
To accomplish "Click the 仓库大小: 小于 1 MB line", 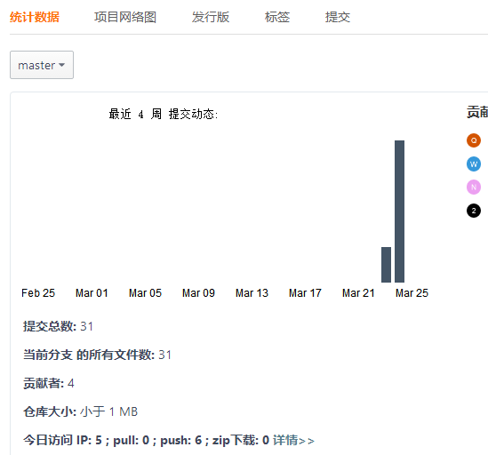I will 80,411.
